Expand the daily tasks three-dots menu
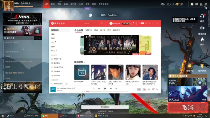Image resolution: width=210 pixels, height=118 pixels. point(38,38)
